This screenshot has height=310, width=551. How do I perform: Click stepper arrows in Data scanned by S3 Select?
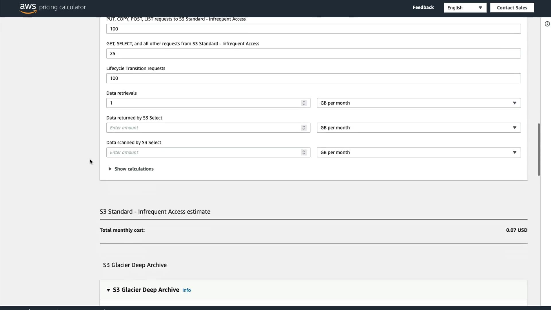pos(304,152)
